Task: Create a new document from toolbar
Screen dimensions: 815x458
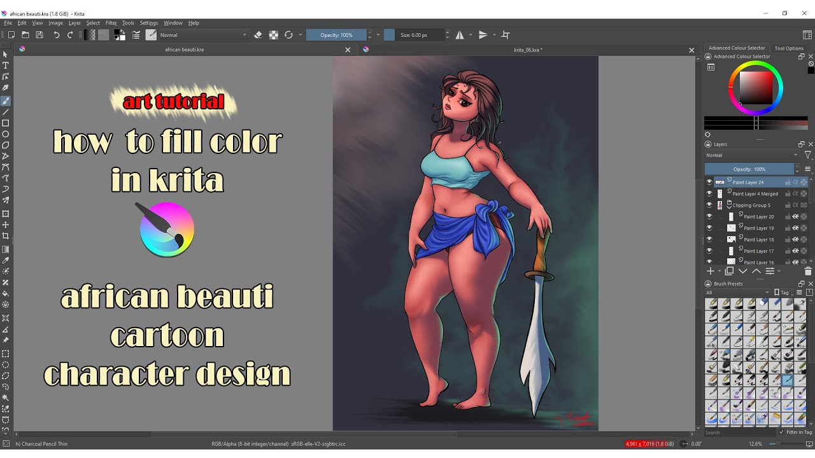Action: 11,35
